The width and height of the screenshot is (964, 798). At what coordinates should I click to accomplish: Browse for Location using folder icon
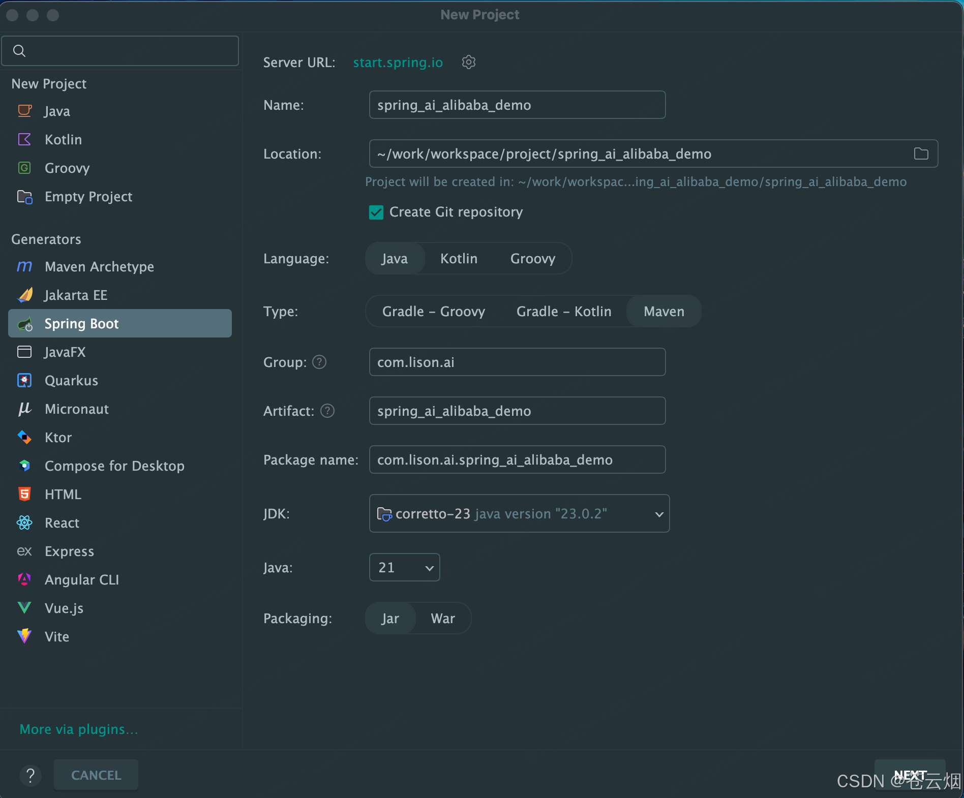pyautogui.click(x=921, y=154)
